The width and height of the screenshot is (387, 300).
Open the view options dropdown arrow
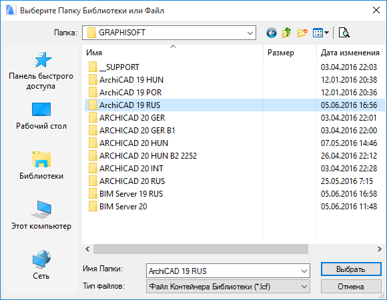click(326, 33)
